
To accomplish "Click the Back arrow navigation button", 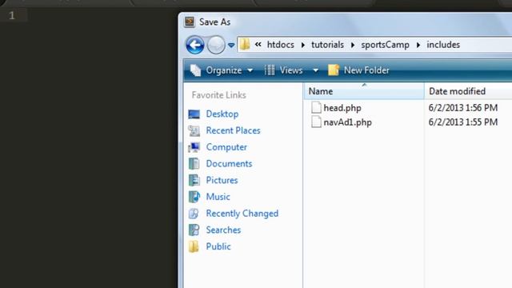I will [x=195, y=45].
